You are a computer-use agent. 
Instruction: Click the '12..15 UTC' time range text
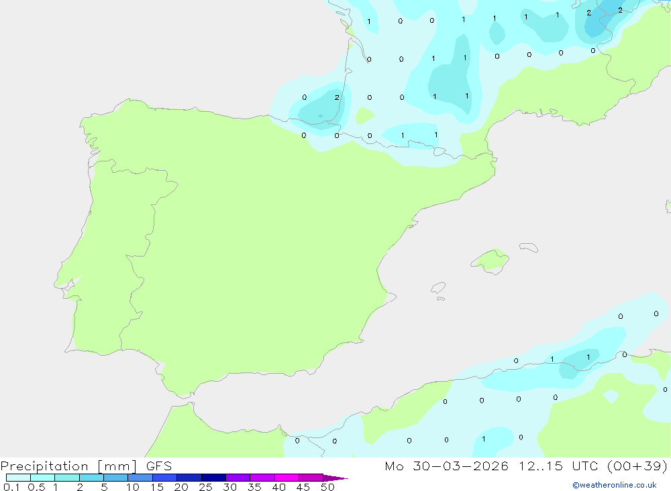click(x=558, y=466)
